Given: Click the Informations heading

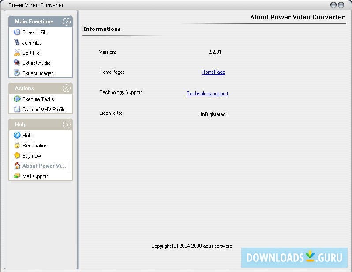Looking at the screenshot, I should [102, 29].
